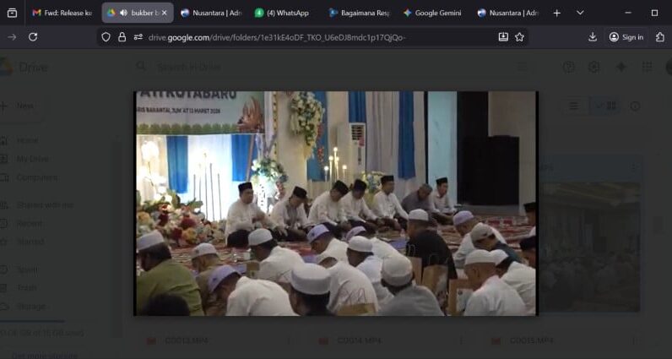Open Drive help question mark icon
This screenshot has height=359, width=672.
[569, 68]
